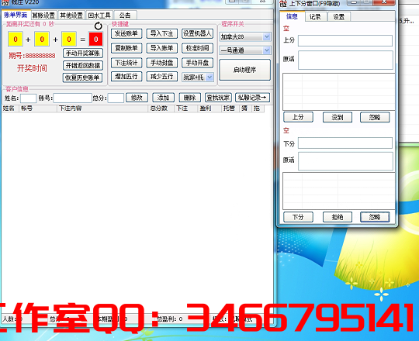Viewport: 419px width, 341px height.
Task: Click the 开奖时间 label
Action: click(x=32, y=68)
